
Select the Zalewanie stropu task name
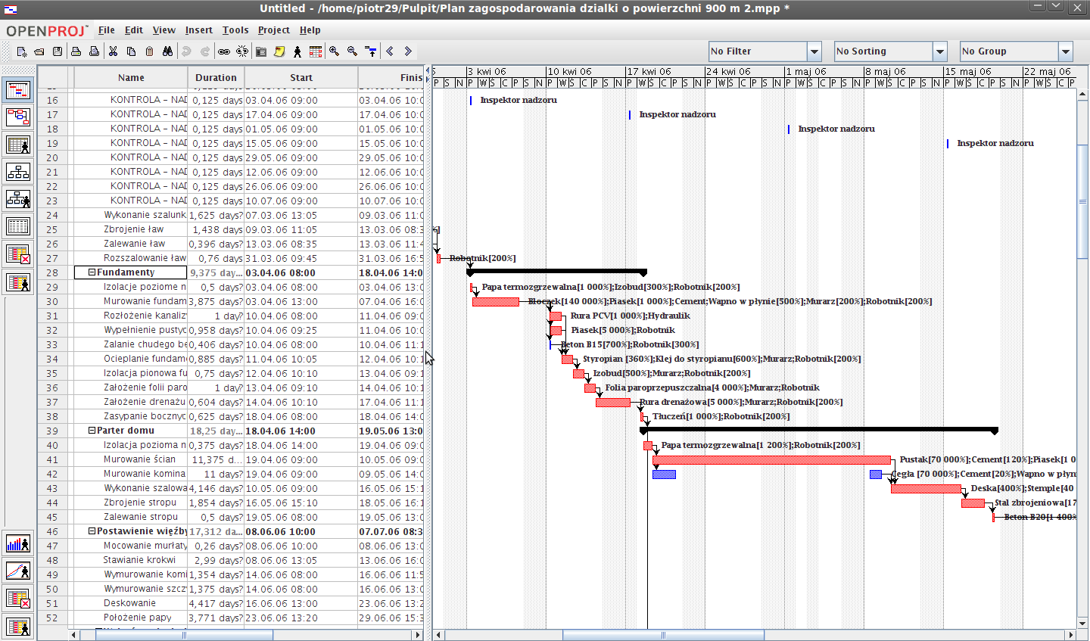coord(141,517)
